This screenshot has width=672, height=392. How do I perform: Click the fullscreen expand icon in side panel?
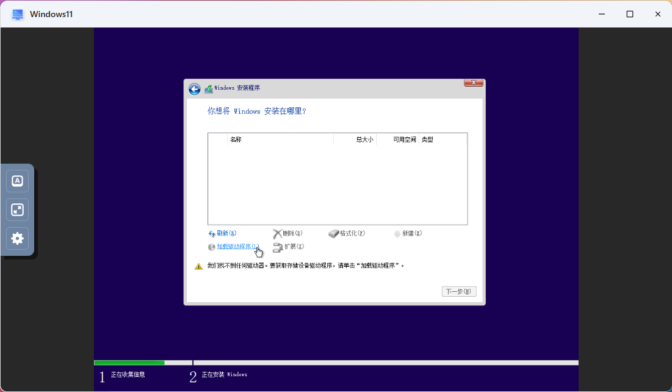(18, 209)
